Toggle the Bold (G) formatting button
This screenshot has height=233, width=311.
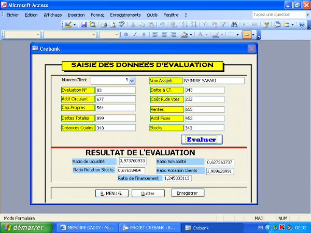pos(126,35)
